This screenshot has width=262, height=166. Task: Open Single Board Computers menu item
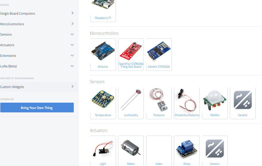18,13
